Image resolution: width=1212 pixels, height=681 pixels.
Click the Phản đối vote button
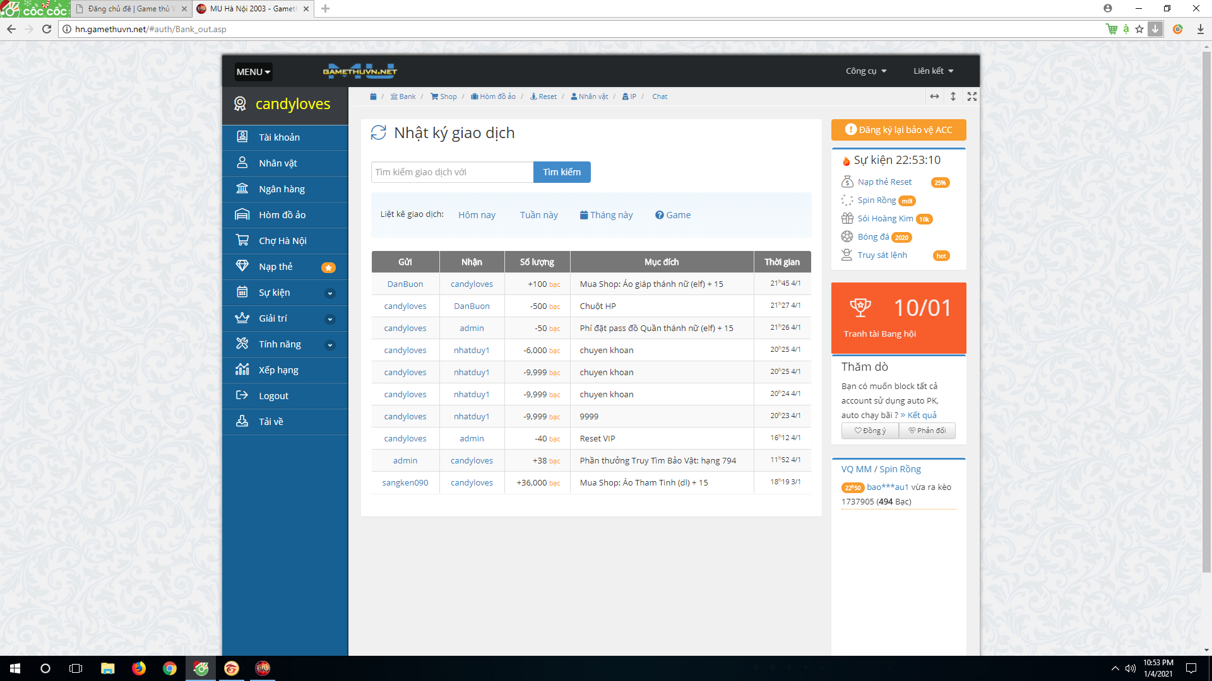coord(927,431)
